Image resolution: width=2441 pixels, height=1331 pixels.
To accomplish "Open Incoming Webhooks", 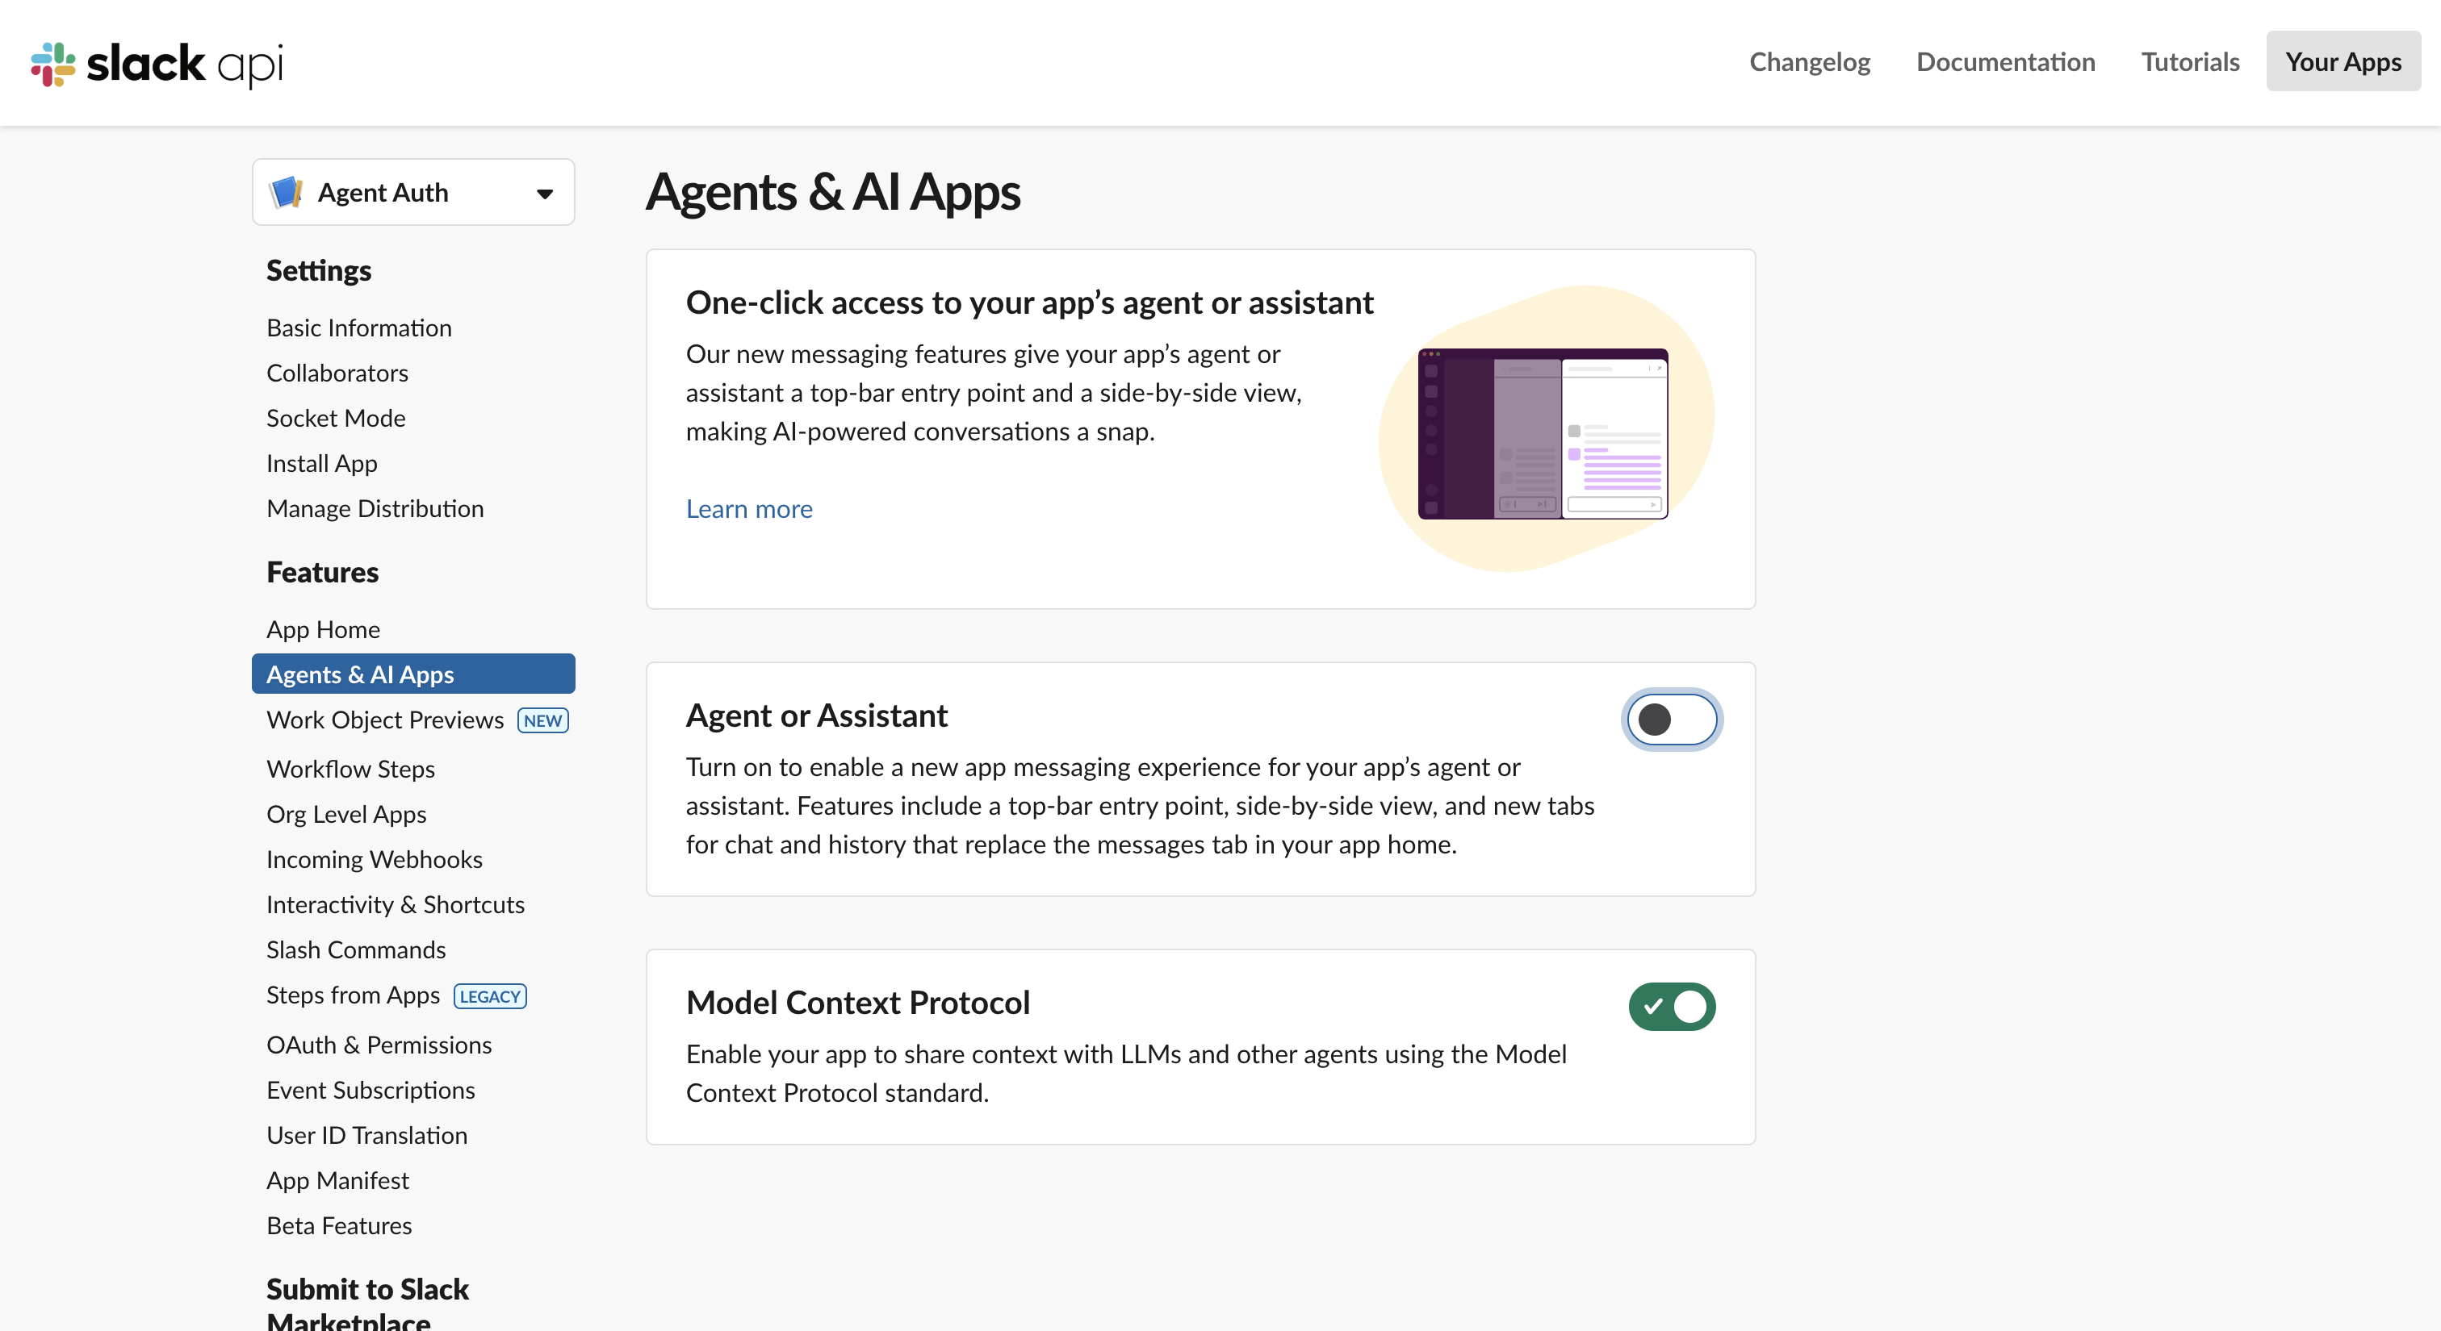I will coord(375,860).
